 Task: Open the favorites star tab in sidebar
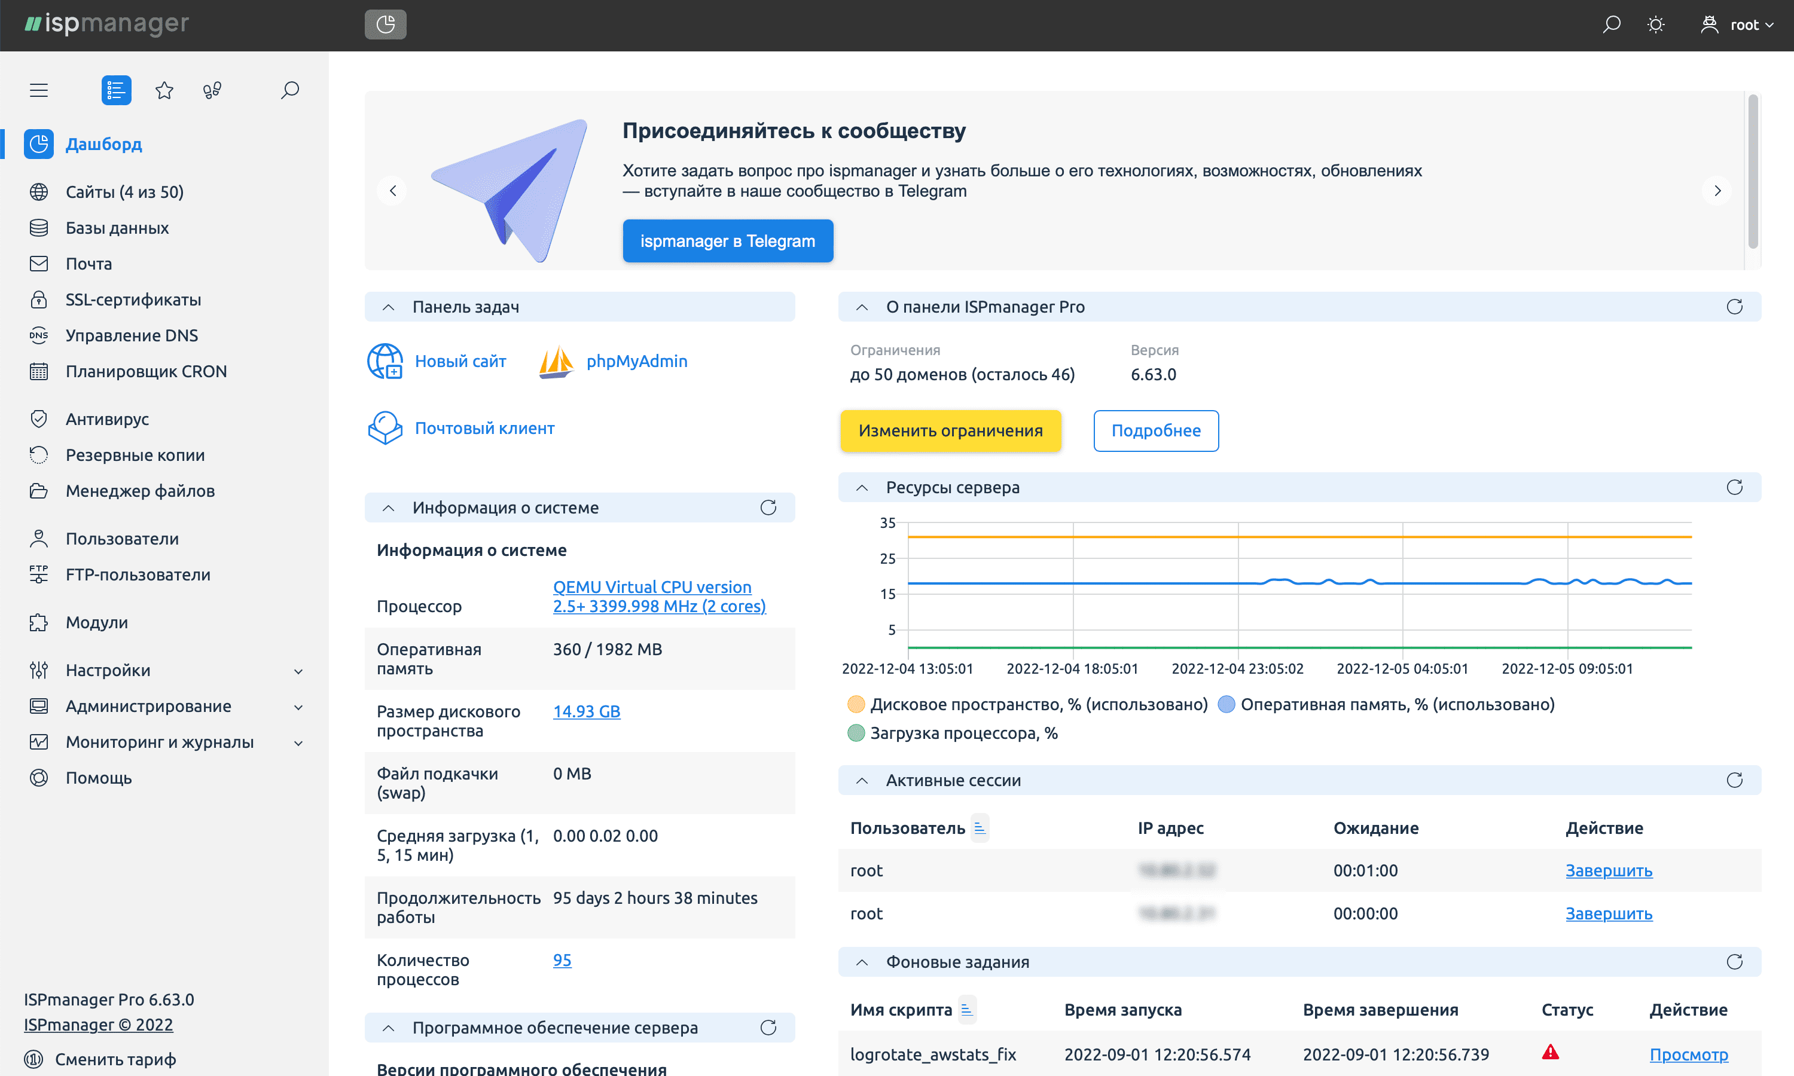click(x=164, y=91)
